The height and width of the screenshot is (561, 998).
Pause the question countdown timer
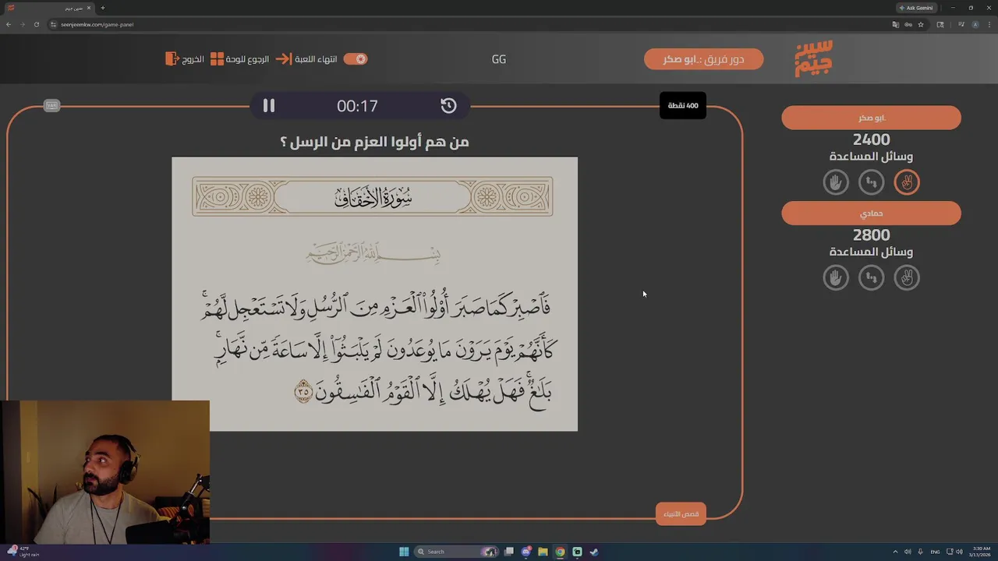[x=269, y=106]
